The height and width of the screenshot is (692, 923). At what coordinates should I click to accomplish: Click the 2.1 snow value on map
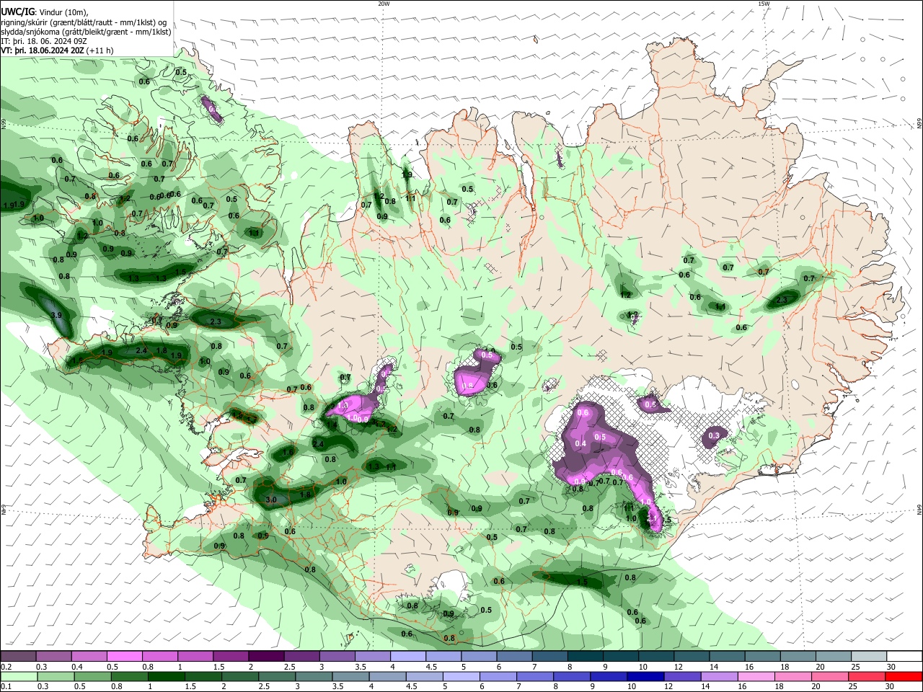click(x=652, y=518)
